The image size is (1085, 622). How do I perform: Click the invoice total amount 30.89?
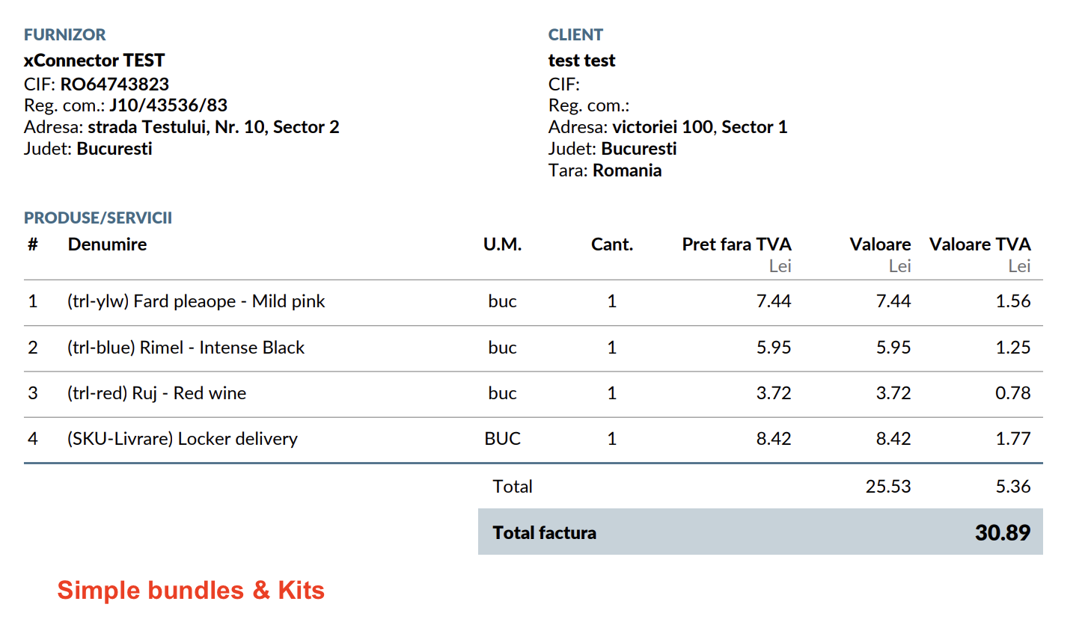(1002, 533)
